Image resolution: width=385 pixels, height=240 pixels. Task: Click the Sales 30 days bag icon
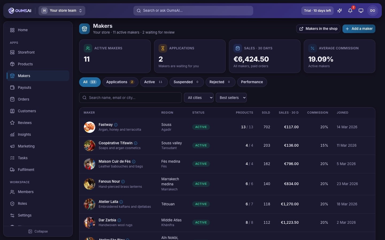[238, 48]
